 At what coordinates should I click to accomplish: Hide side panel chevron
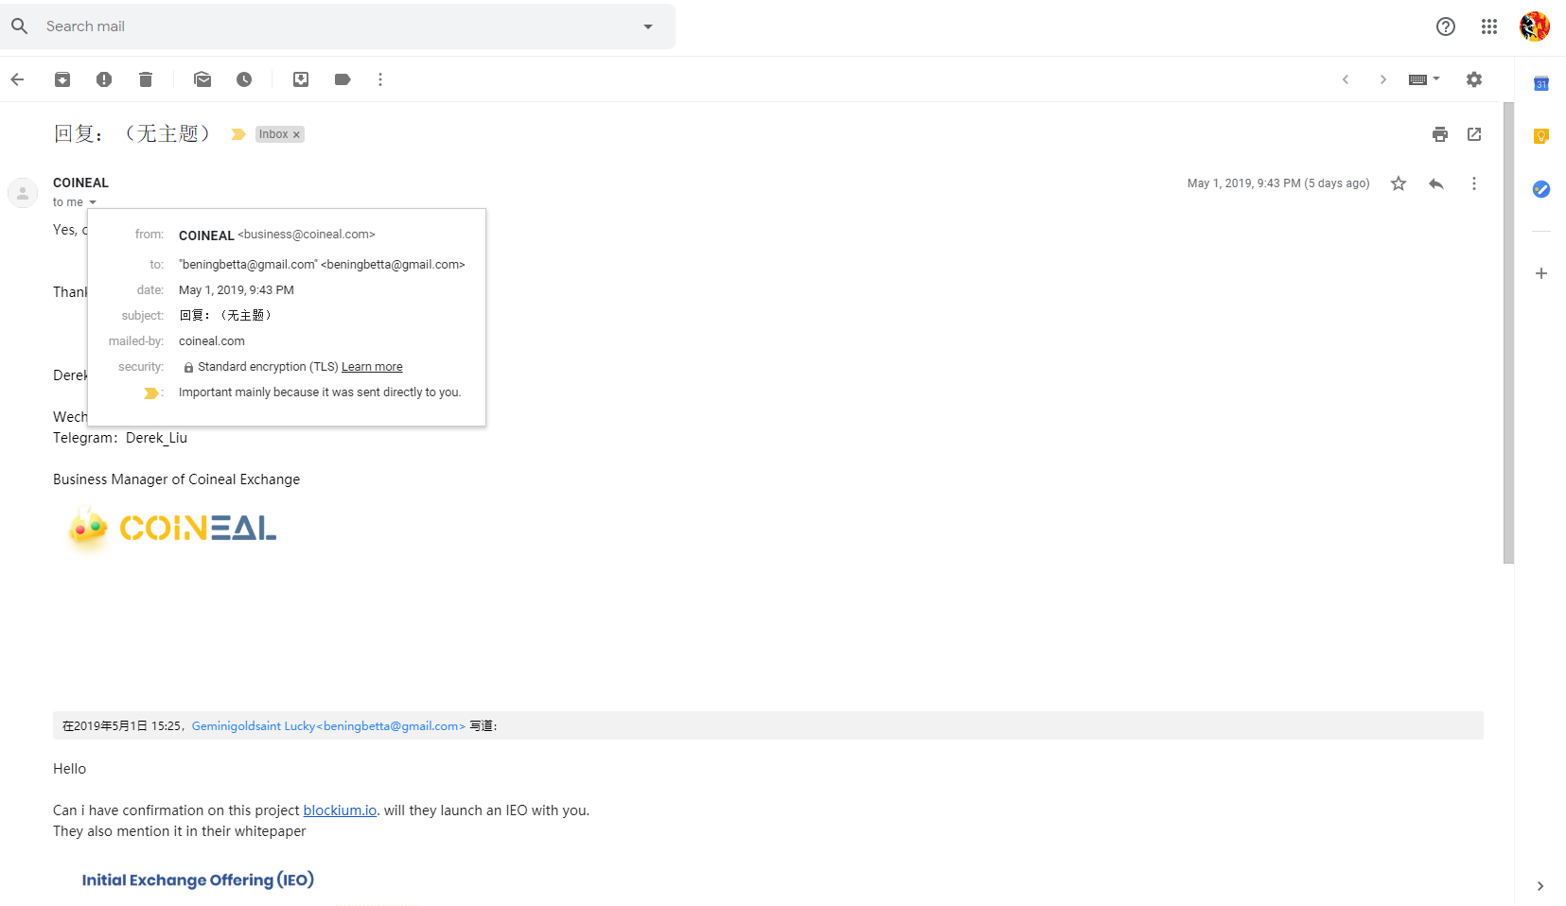tap(1540, 886)
